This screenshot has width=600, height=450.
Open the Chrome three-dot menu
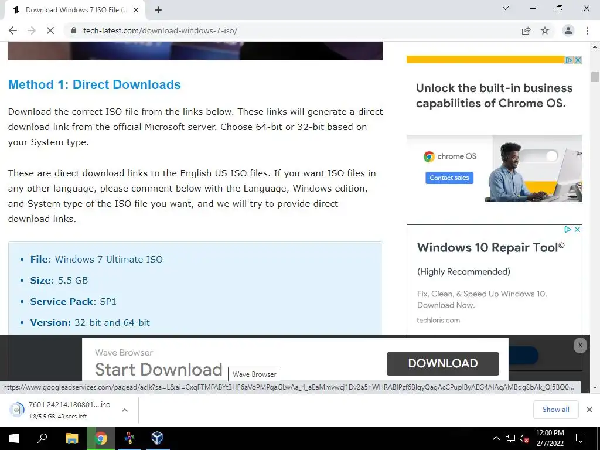pos(587,30)
